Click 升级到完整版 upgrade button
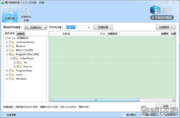The image size is (180, 118). 162,18
